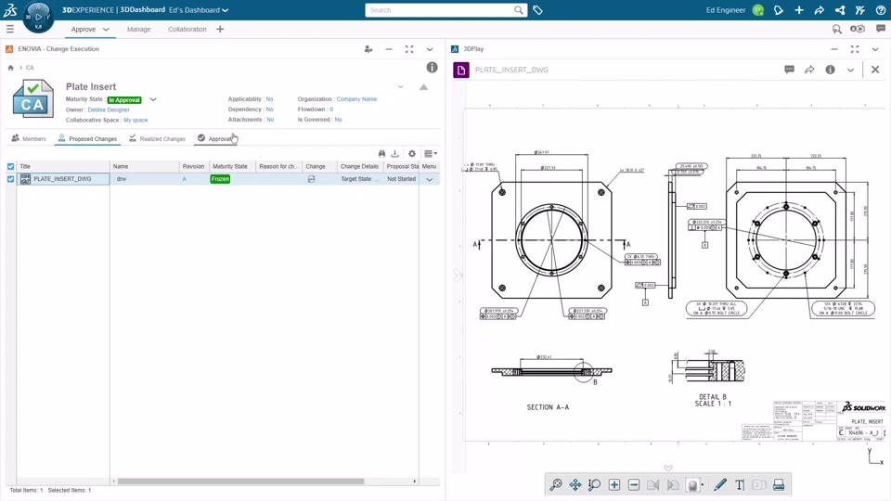This screenshot has width=891, height=501.
Task: Open the Approvals tab
Action: click(216, 138)
